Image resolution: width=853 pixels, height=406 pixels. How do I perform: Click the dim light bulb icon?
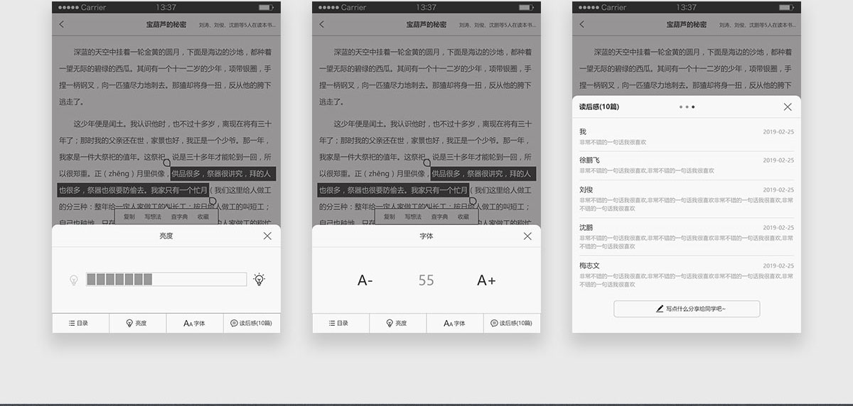click(73, 280)
